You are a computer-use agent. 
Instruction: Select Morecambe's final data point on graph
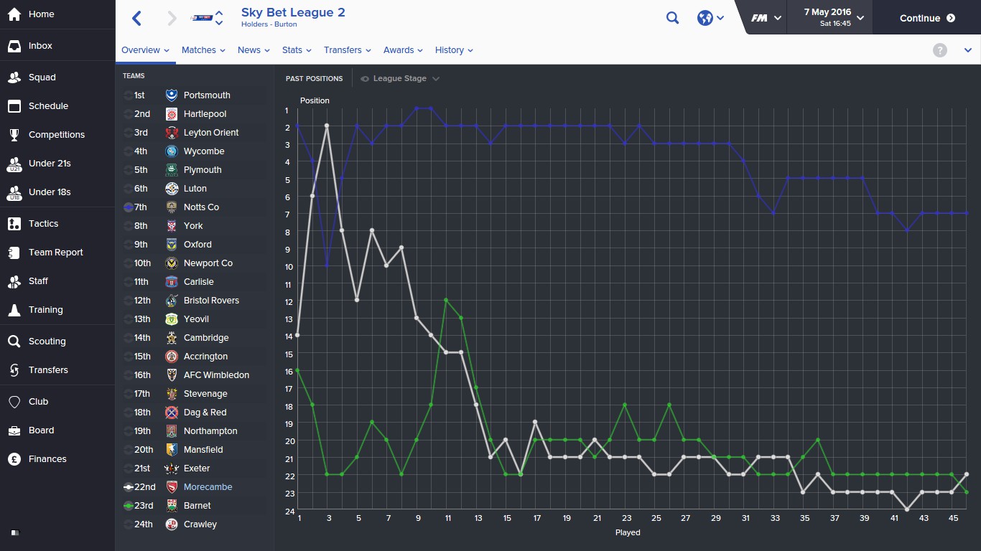(x=967, y=475)
